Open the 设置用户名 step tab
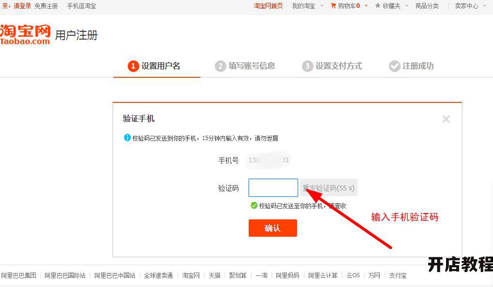The height and width of the screenshot is (287, 493). click(157, 66)
